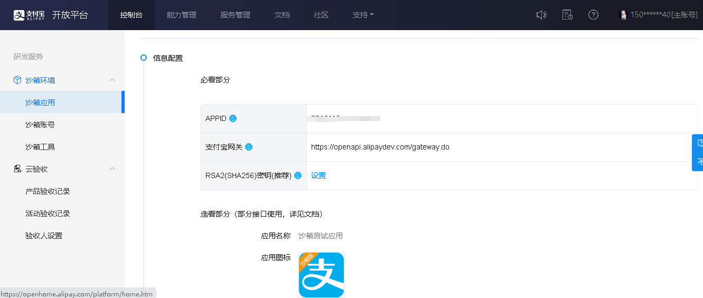Click the back-to-top icon on right edge
The height and width of the screenshot is (298, 703).
[x=699, y=162]
